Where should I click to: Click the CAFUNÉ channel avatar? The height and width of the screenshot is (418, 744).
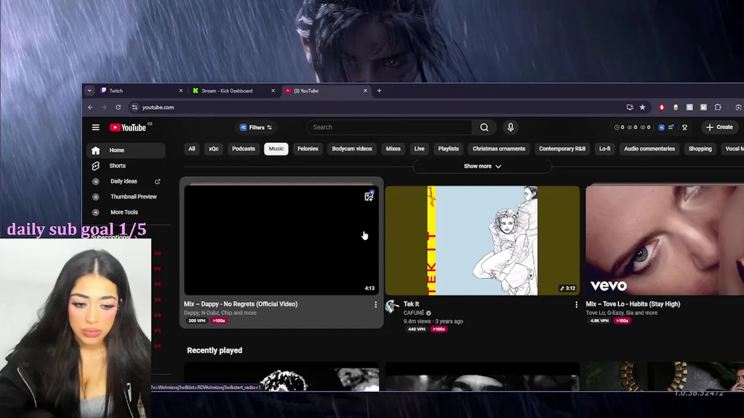point(392,307)
